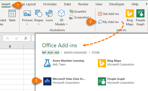This screenshot has height=91, width=148.
Task: Expand the 3D Models dropdown chevron
Action: pyautogui.click(x=67, y=24)
